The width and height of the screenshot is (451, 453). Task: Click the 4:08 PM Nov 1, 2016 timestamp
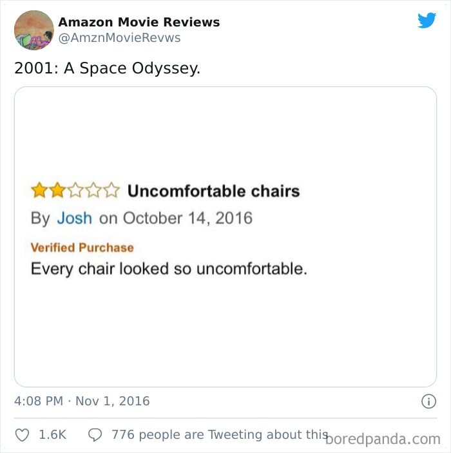click(x=82, y=401)
